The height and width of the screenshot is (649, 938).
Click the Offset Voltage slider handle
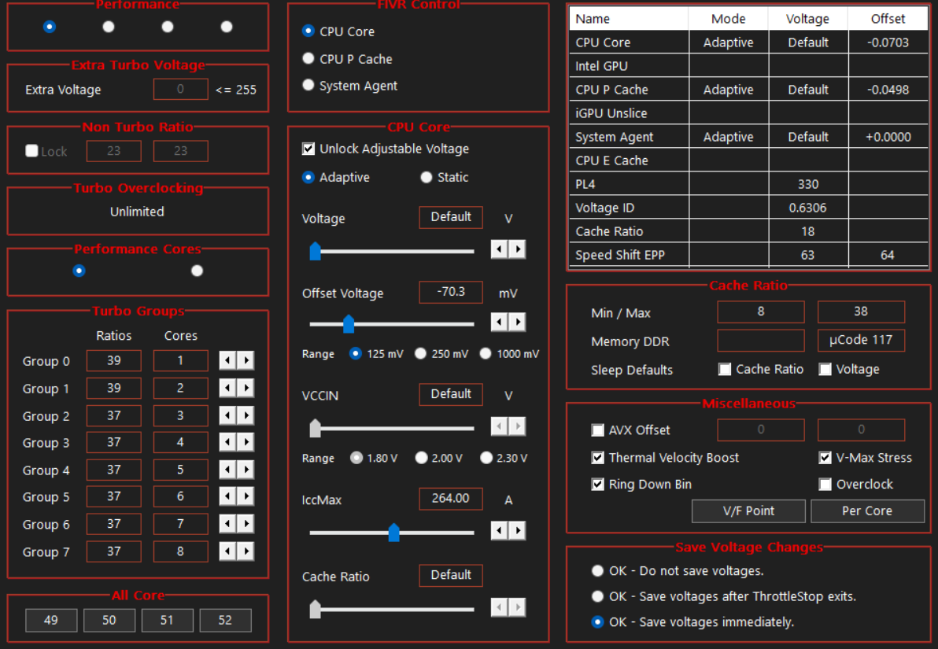click(349, 323)
